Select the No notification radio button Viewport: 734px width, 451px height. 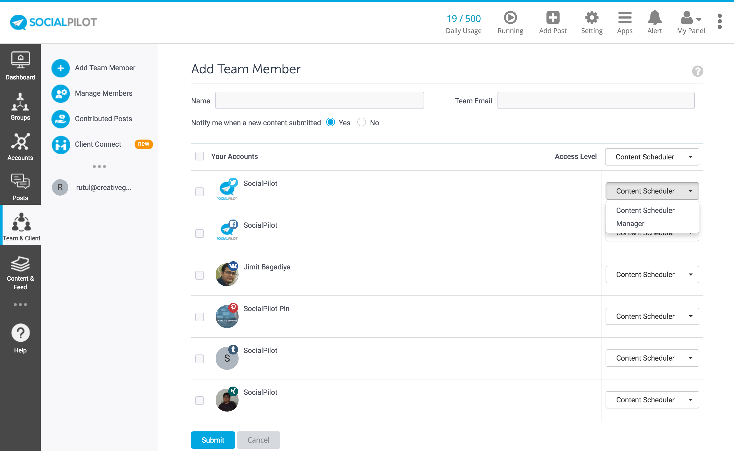point(361,122)
